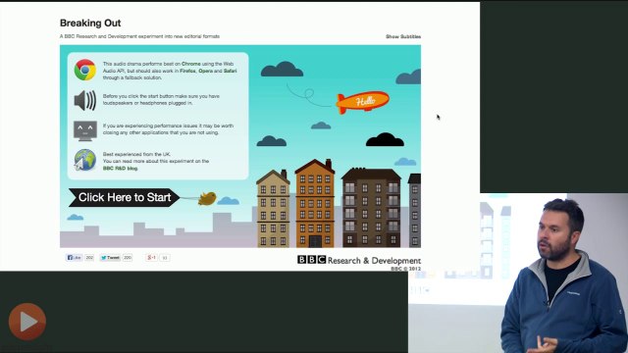Click the computer face monitor icon
Image resolution: width=628 pixels, height=353 pixels.
click(85, 130)
